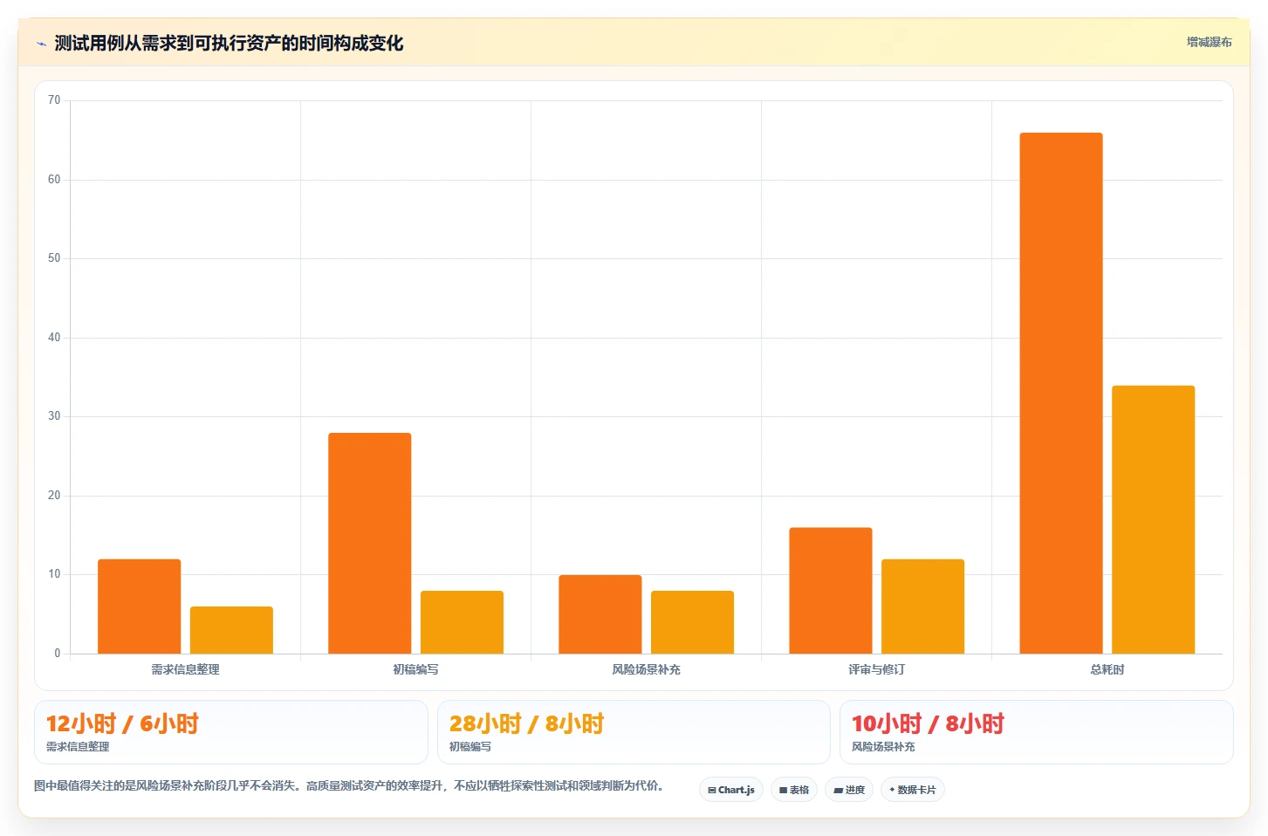Screen dimensions: 1268x836
Task: Click the 表格 tag
Action: (x=794, y=790)
